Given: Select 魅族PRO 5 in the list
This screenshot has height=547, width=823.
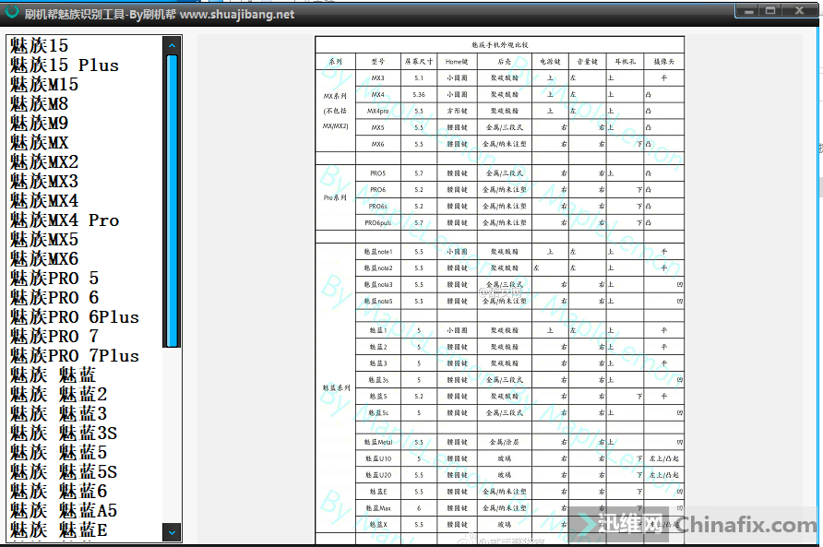Looking at the screenshot, I should coord(54,279).
